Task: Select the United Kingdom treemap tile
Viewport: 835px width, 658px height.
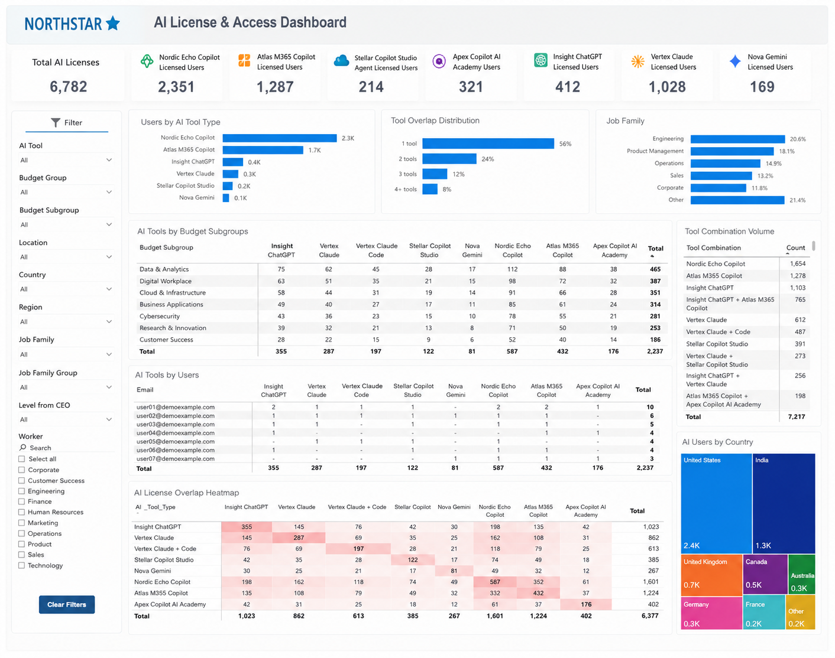Action: point(711,575)
